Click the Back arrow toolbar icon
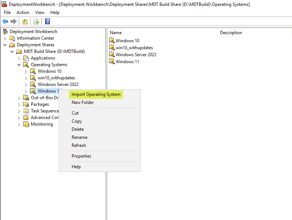 (5, 21)
